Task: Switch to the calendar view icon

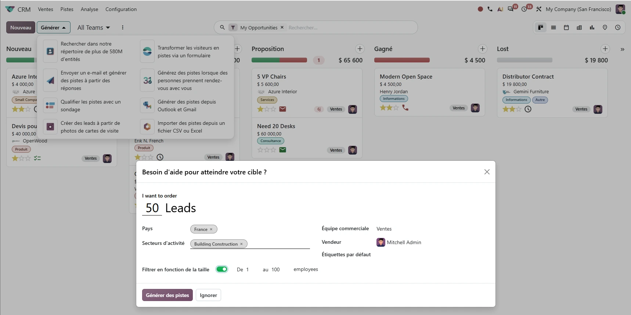Action: click(566, 28)
